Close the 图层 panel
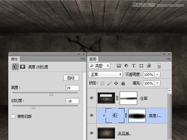 (169, 54)
